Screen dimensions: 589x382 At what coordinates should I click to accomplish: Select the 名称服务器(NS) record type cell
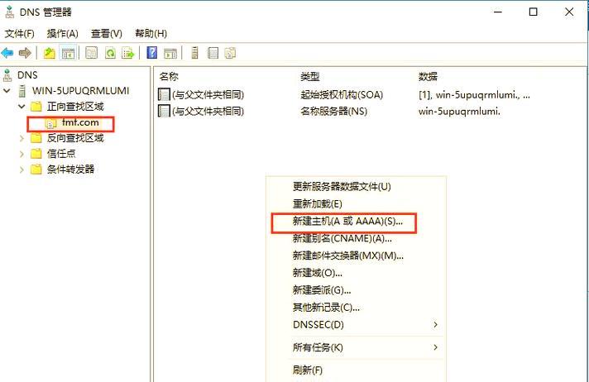tap(333, 111)
